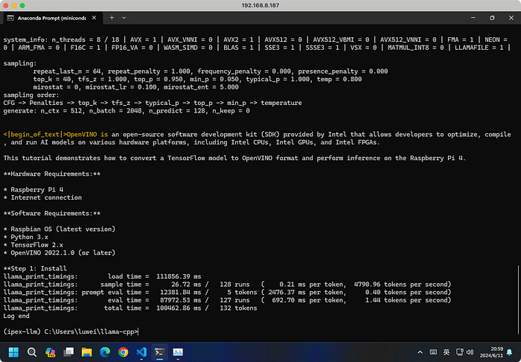Click the "Log end" line
Screen dimensions: 521x362
[16, 316]
